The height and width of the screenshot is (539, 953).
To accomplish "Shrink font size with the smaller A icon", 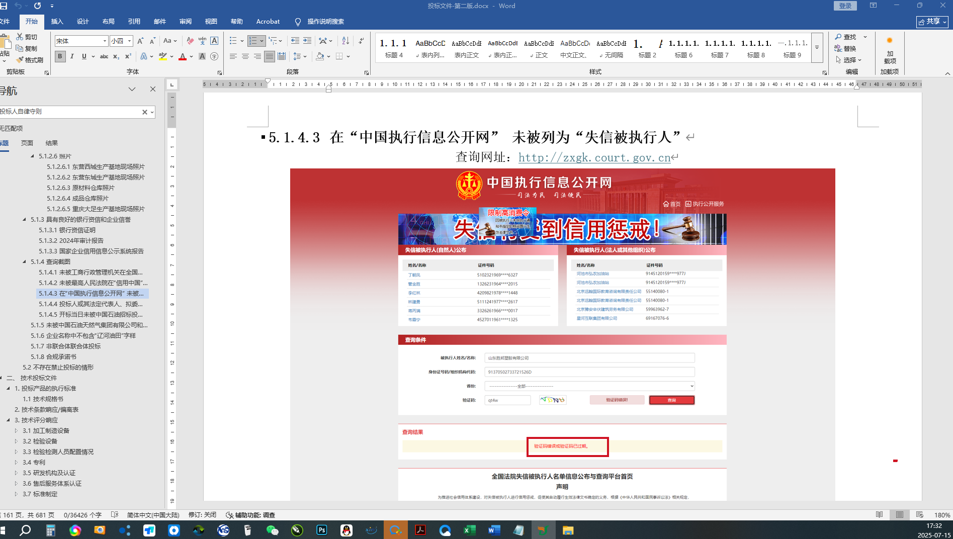I will pyautogui.click(x=152, y=41).
